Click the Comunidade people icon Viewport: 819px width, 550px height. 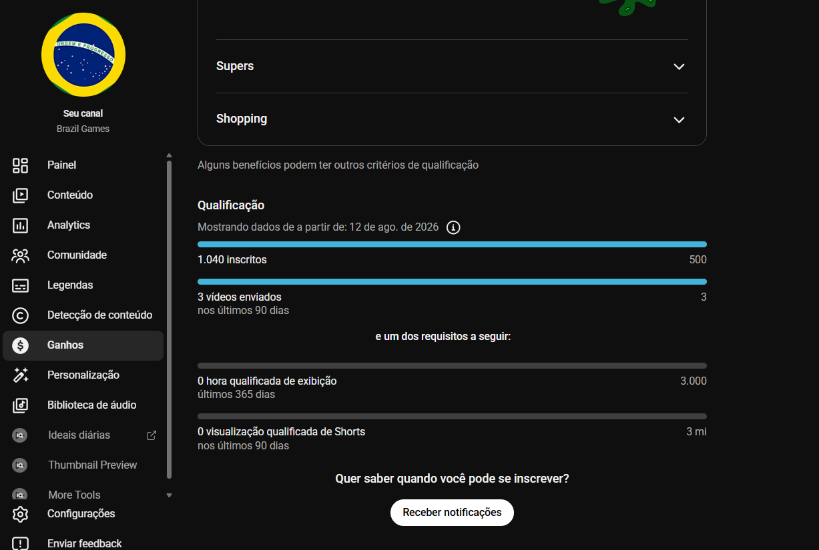tap(21, 255)
